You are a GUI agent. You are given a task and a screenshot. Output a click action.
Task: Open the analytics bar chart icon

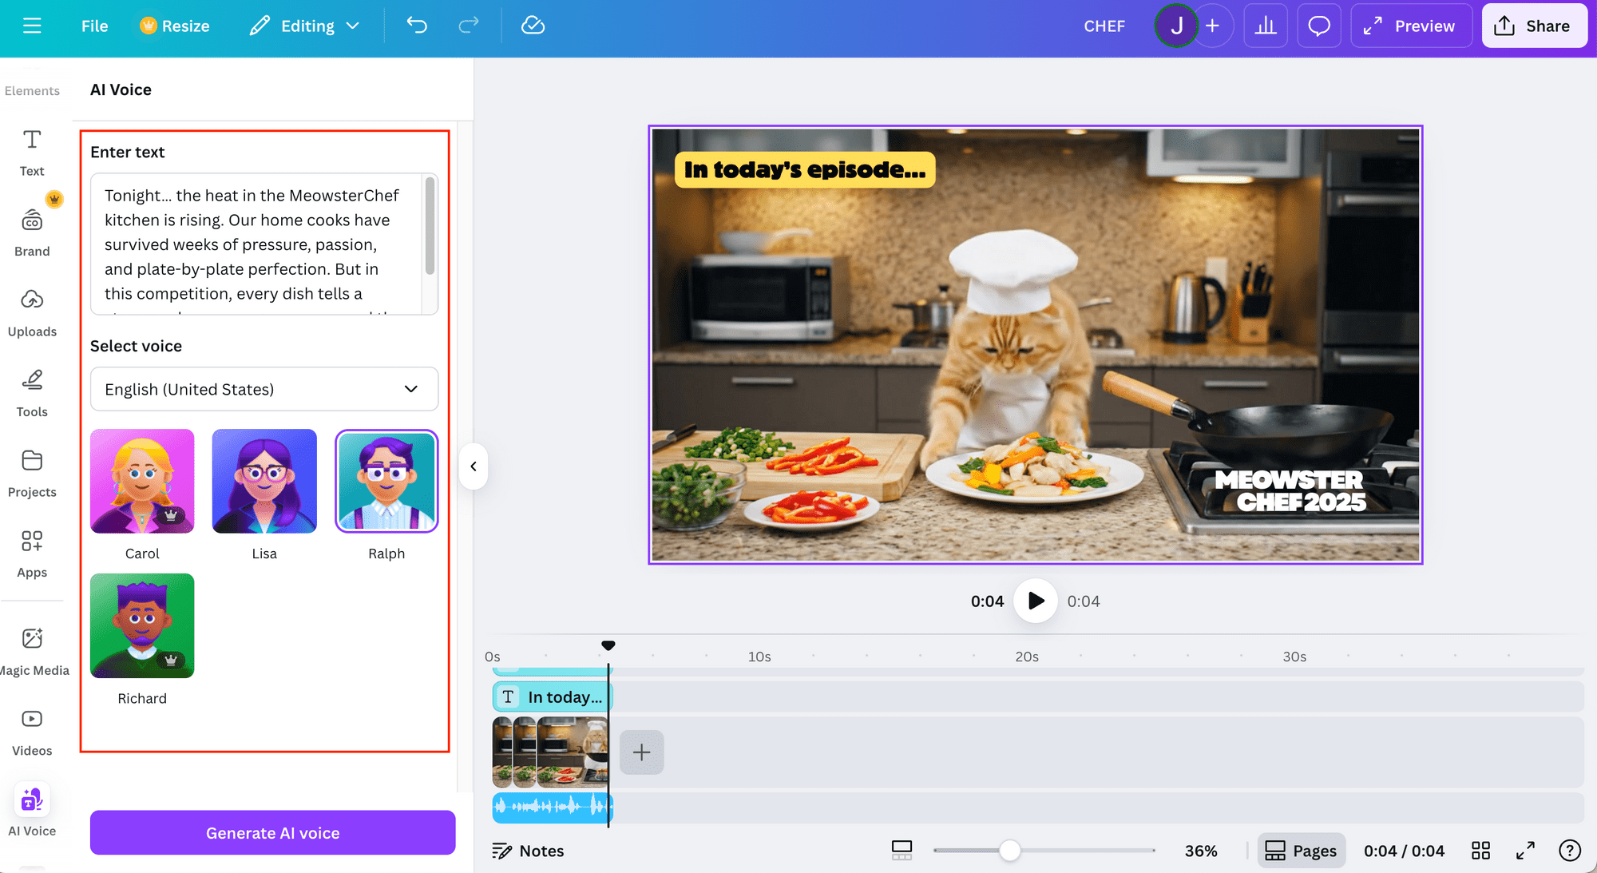click(1266, 26)
